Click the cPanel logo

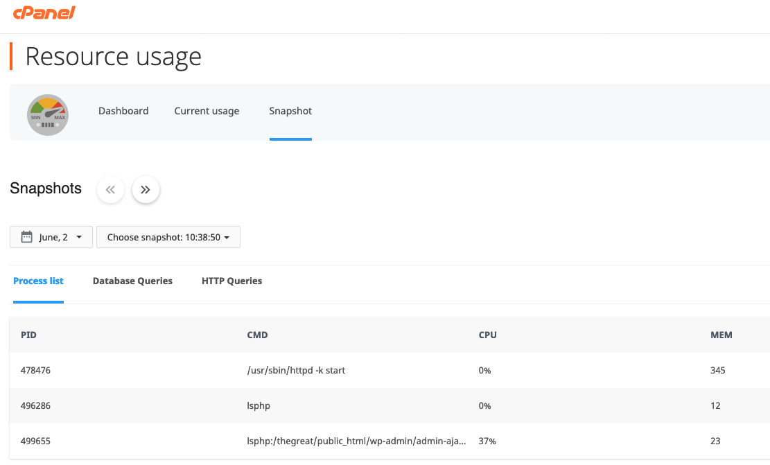[x=44, y=12]
